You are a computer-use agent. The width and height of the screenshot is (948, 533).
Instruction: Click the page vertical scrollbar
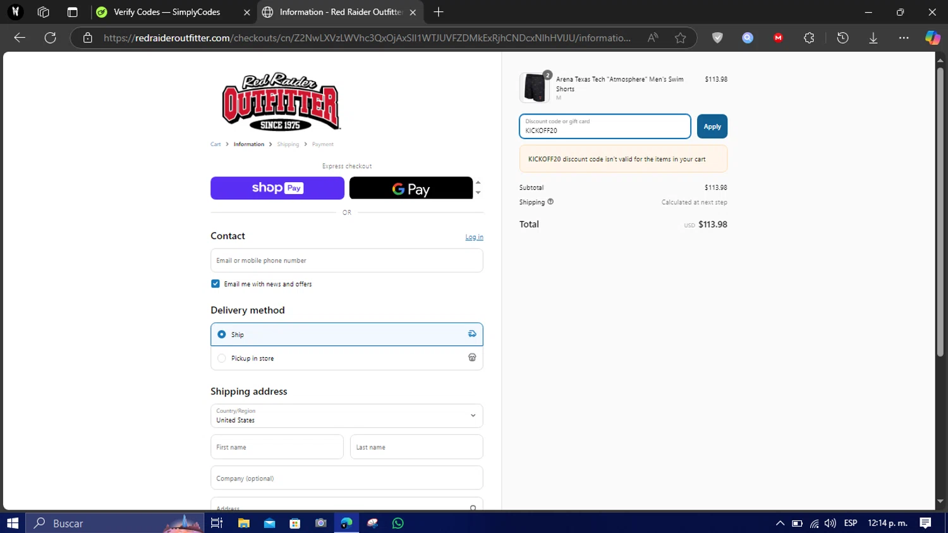(x=940, y=212)
